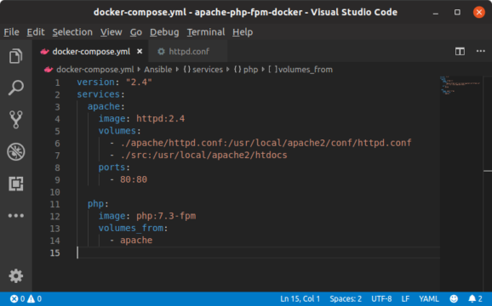
Task: Click 'apache' value on line 14
Action: (x=136, y=241)
